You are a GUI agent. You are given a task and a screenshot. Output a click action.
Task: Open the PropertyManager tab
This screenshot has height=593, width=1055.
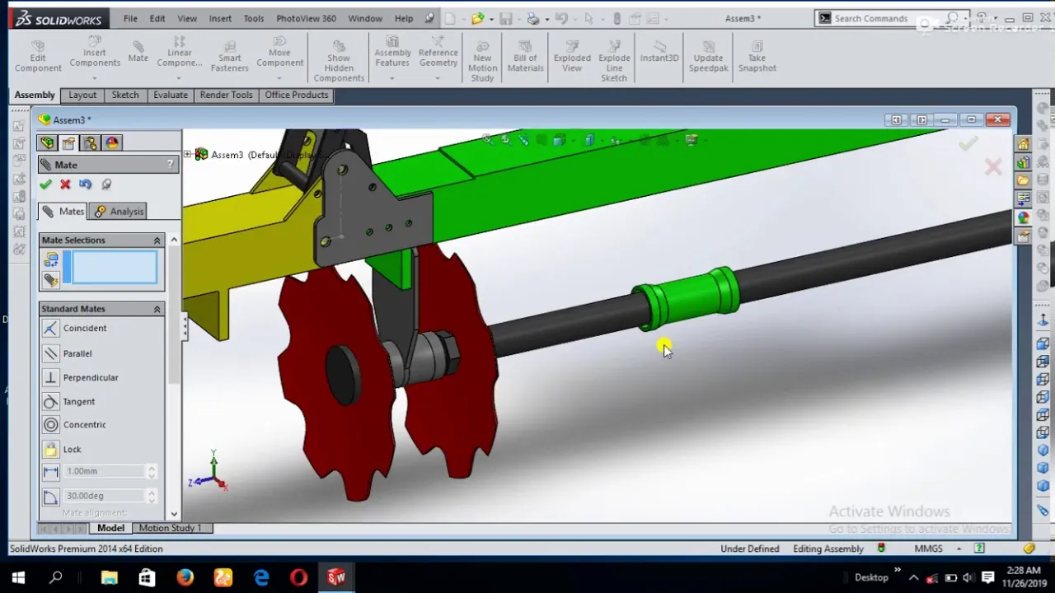pos(68,143)
